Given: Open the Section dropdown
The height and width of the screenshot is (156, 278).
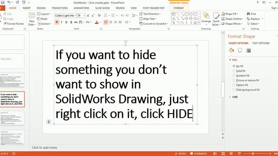Looking at the screenshot, I should point(44,23).
